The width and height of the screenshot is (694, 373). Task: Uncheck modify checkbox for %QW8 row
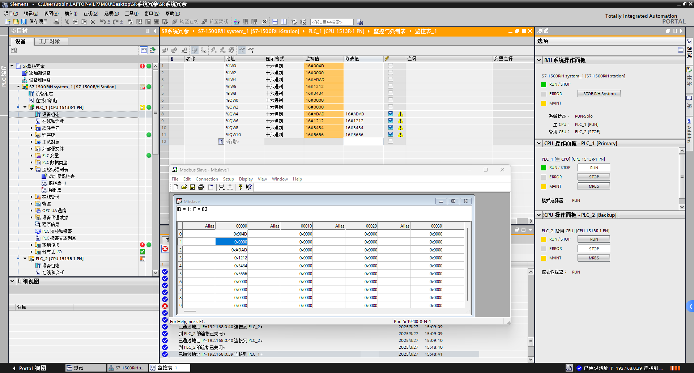tap(391, 128)
